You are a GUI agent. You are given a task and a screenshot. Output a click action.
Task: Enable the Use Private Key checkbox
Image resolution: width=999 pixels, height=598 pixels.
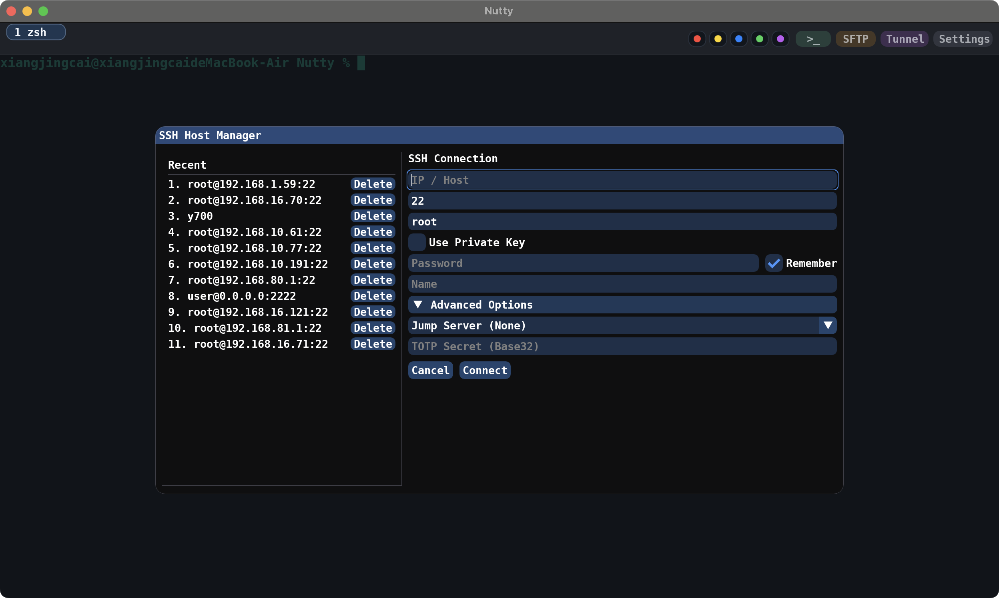coord(417,242)
